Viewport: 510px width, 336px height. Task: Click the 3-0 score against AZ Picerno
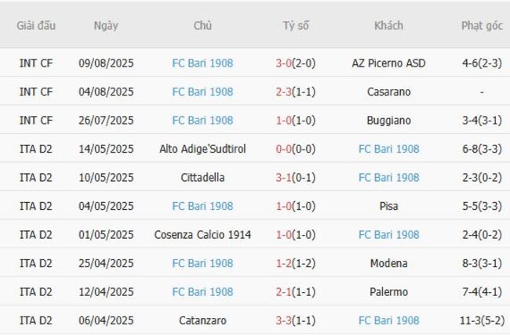click(284, 63)
